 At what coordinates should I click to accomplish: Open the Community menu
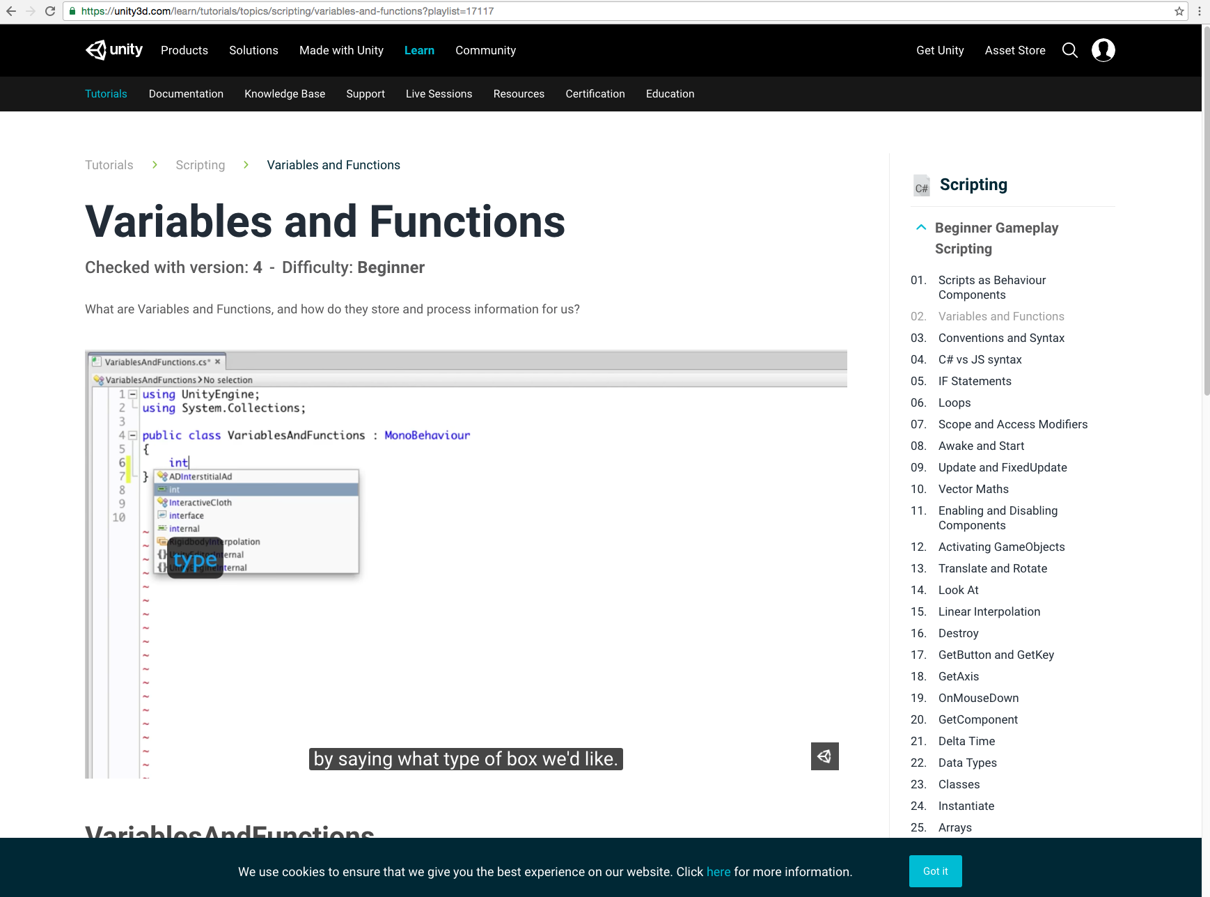point(486,50)
